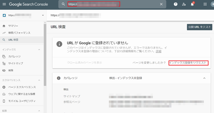Click the info icon beside URL が Google に登録されていません
Image resolution: width=214 pixels, height=113 pixels.
click(x=59, y=44)
